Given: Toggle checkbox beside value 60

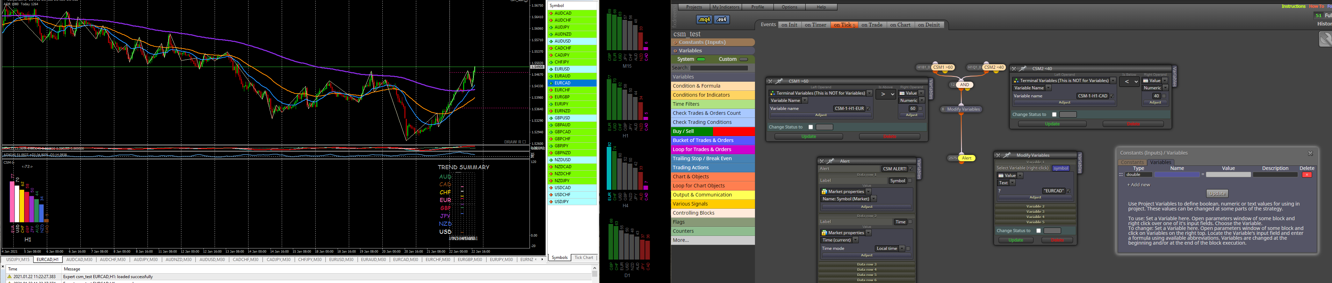Looking at the screenshot, I should pyautogui.click(x=920, y=109).
